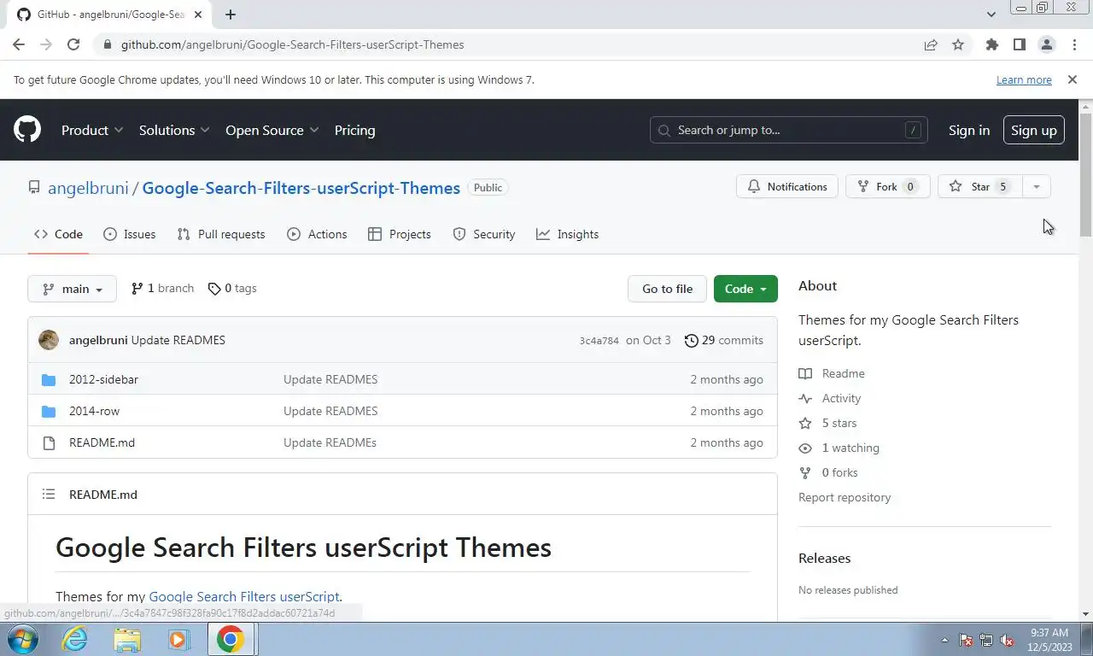This screenshot has width=1093, height=656.
Task: Open the 2014-row folder
Action: click(x=94, y=411)
